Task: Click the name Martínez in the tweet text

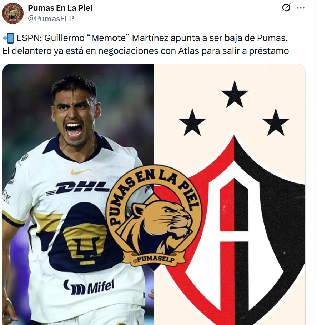Action: (x=150, y=38)
